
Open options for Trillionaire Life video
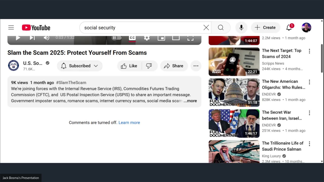point(309,144)
